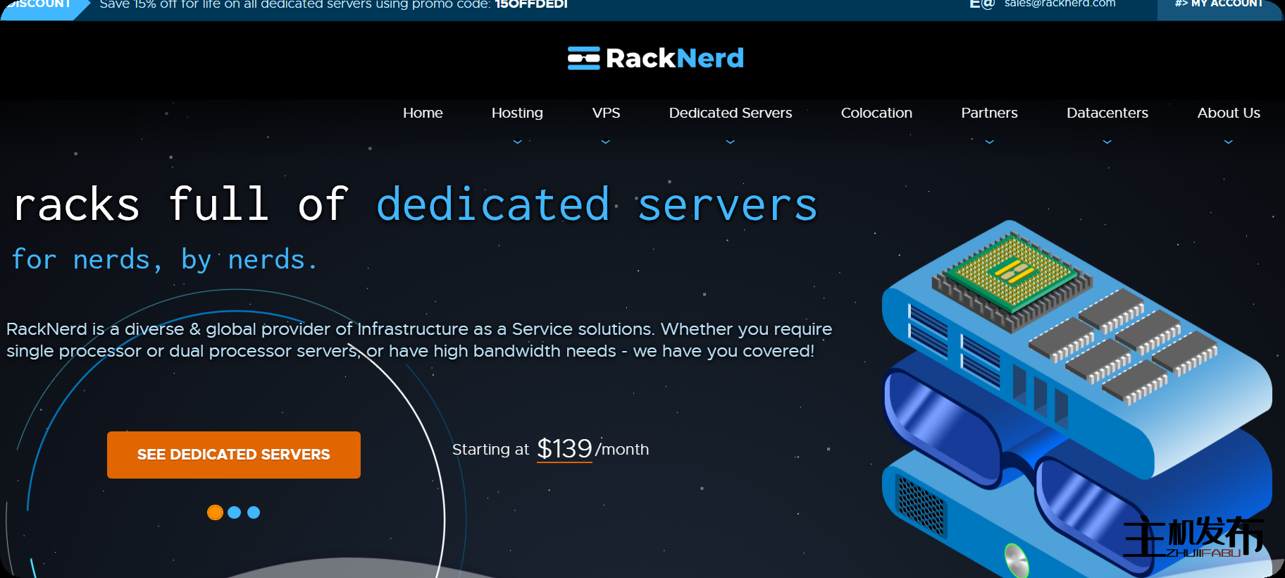The width and height of the screenshot is (1285, 578).
Task: Click the email icon beside the sales address
Action: click(982, 4)
